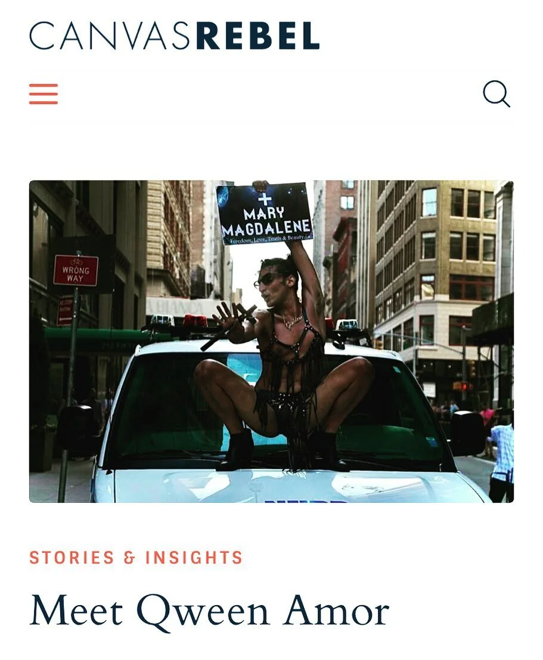This screenshot has height=660, width=543.
Task: Click the police car's left side mirror
Action: click(76, 428)
